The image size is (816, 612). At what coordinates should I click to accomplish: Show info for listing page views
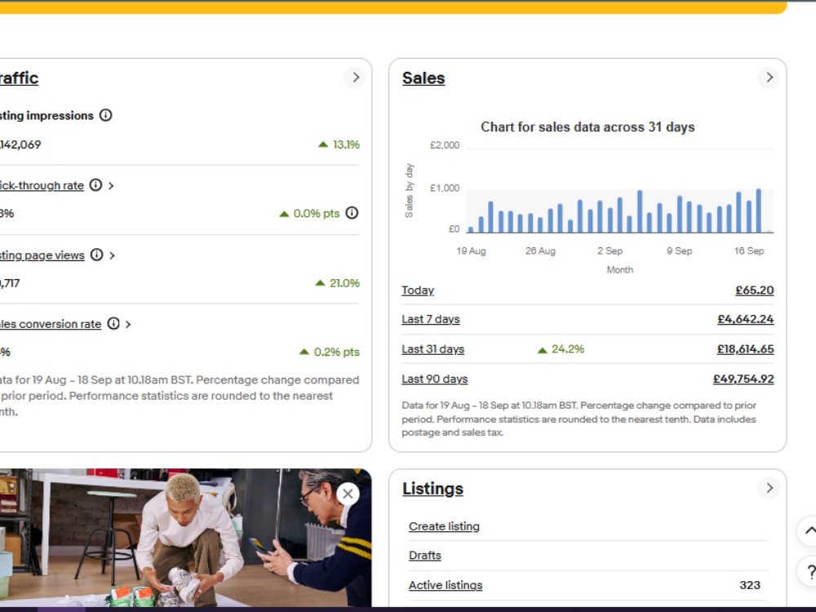(x=97, y=255)
